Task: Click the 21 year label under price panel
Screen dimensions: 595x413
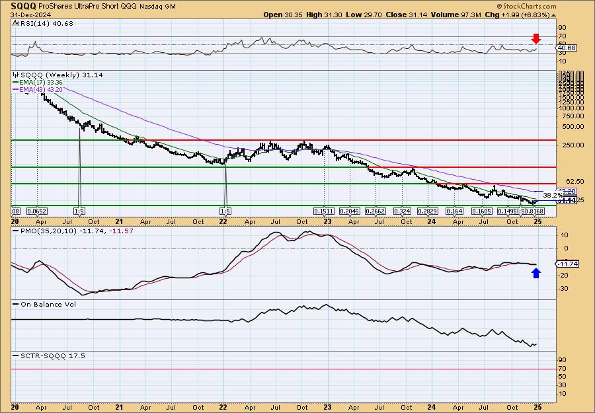Action: pos(120,221)
